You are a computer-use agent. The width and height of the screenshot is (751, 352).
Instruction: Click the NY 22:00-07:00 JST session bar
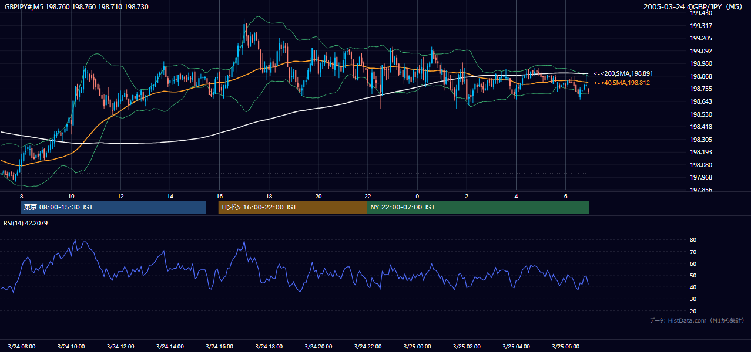pyautogui.click(x=478, y=207)
